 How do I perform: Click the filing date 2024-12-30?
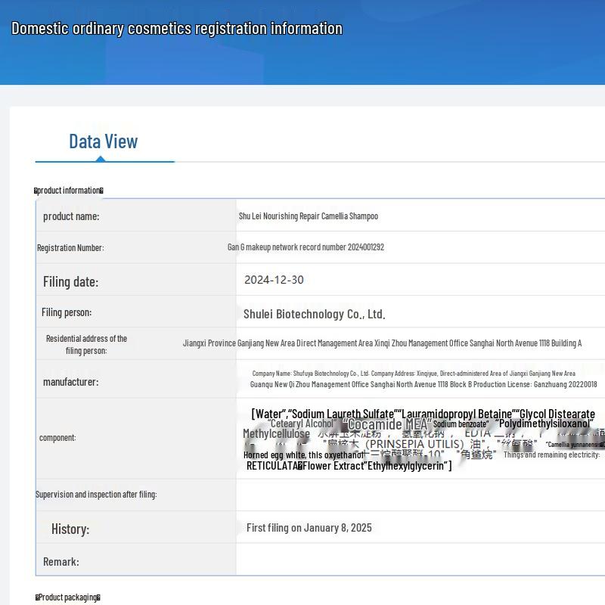(x=274, y=280)
